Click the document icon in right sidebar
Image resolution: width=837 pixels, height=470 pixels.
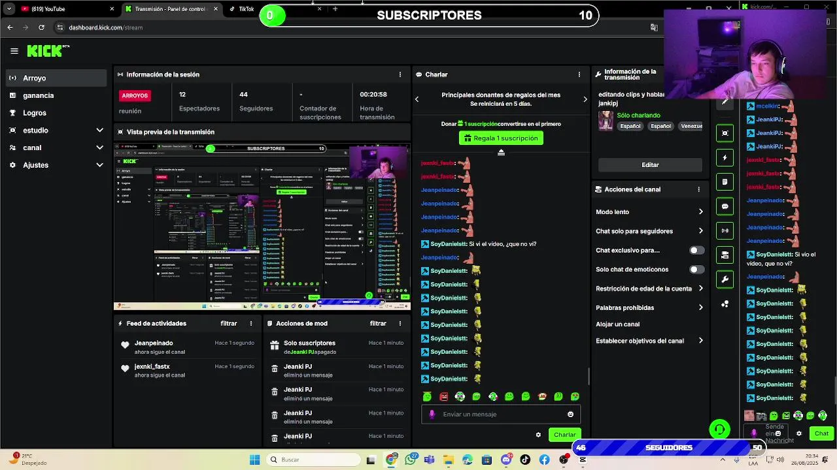725,182
